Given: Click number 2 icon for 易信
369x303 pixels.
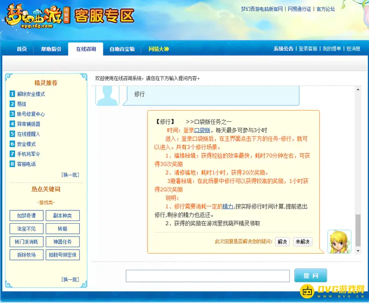Looking at the screenshot, I should click(x=12, y=104).
